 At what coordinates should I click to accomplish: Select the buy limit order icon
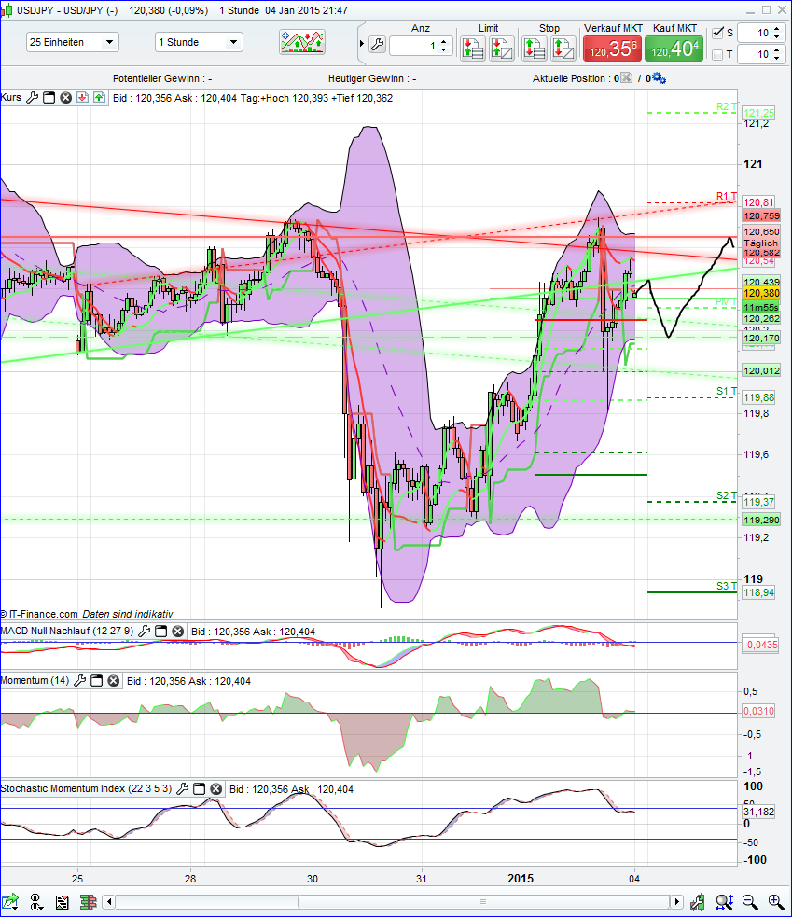click(x=473, y=47)
